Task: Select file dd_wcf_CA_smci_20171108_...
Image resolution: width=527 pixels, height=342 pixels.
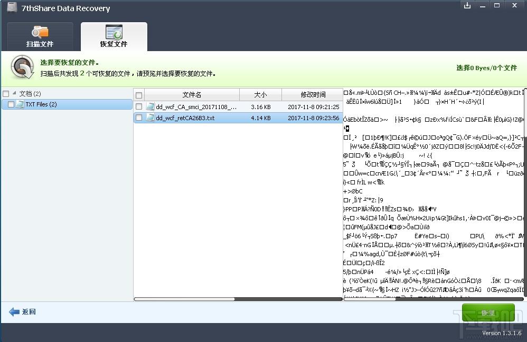Action: (x=196, y=107)
